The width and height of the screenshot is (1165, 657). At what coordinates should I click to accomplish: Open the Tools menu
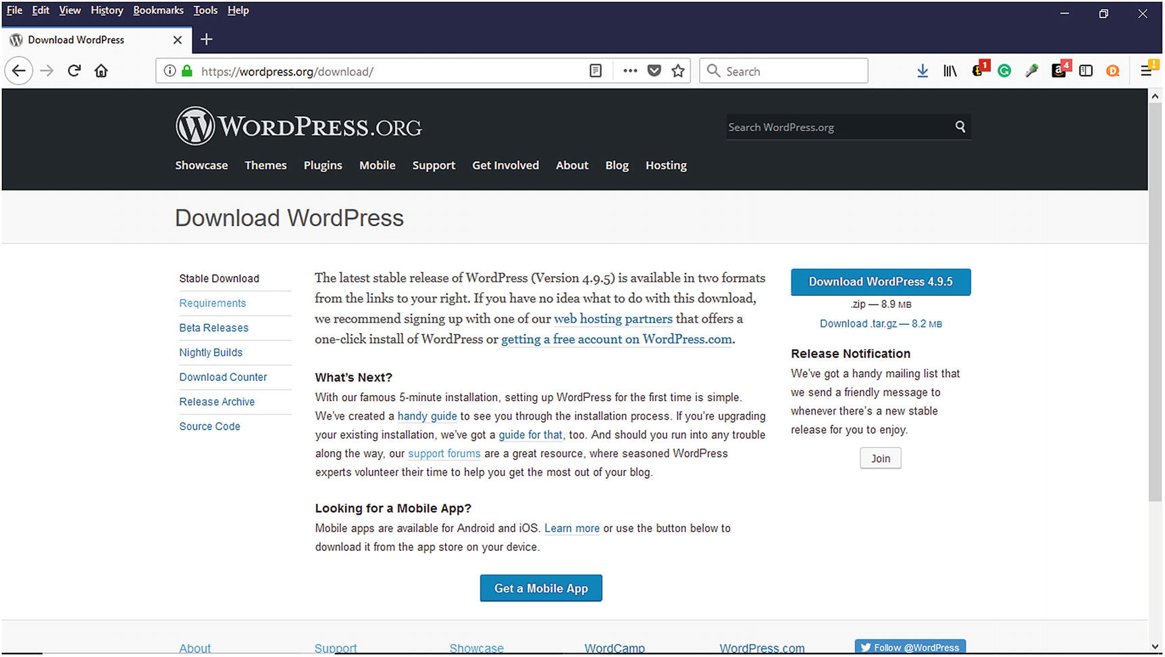[205, 10]
